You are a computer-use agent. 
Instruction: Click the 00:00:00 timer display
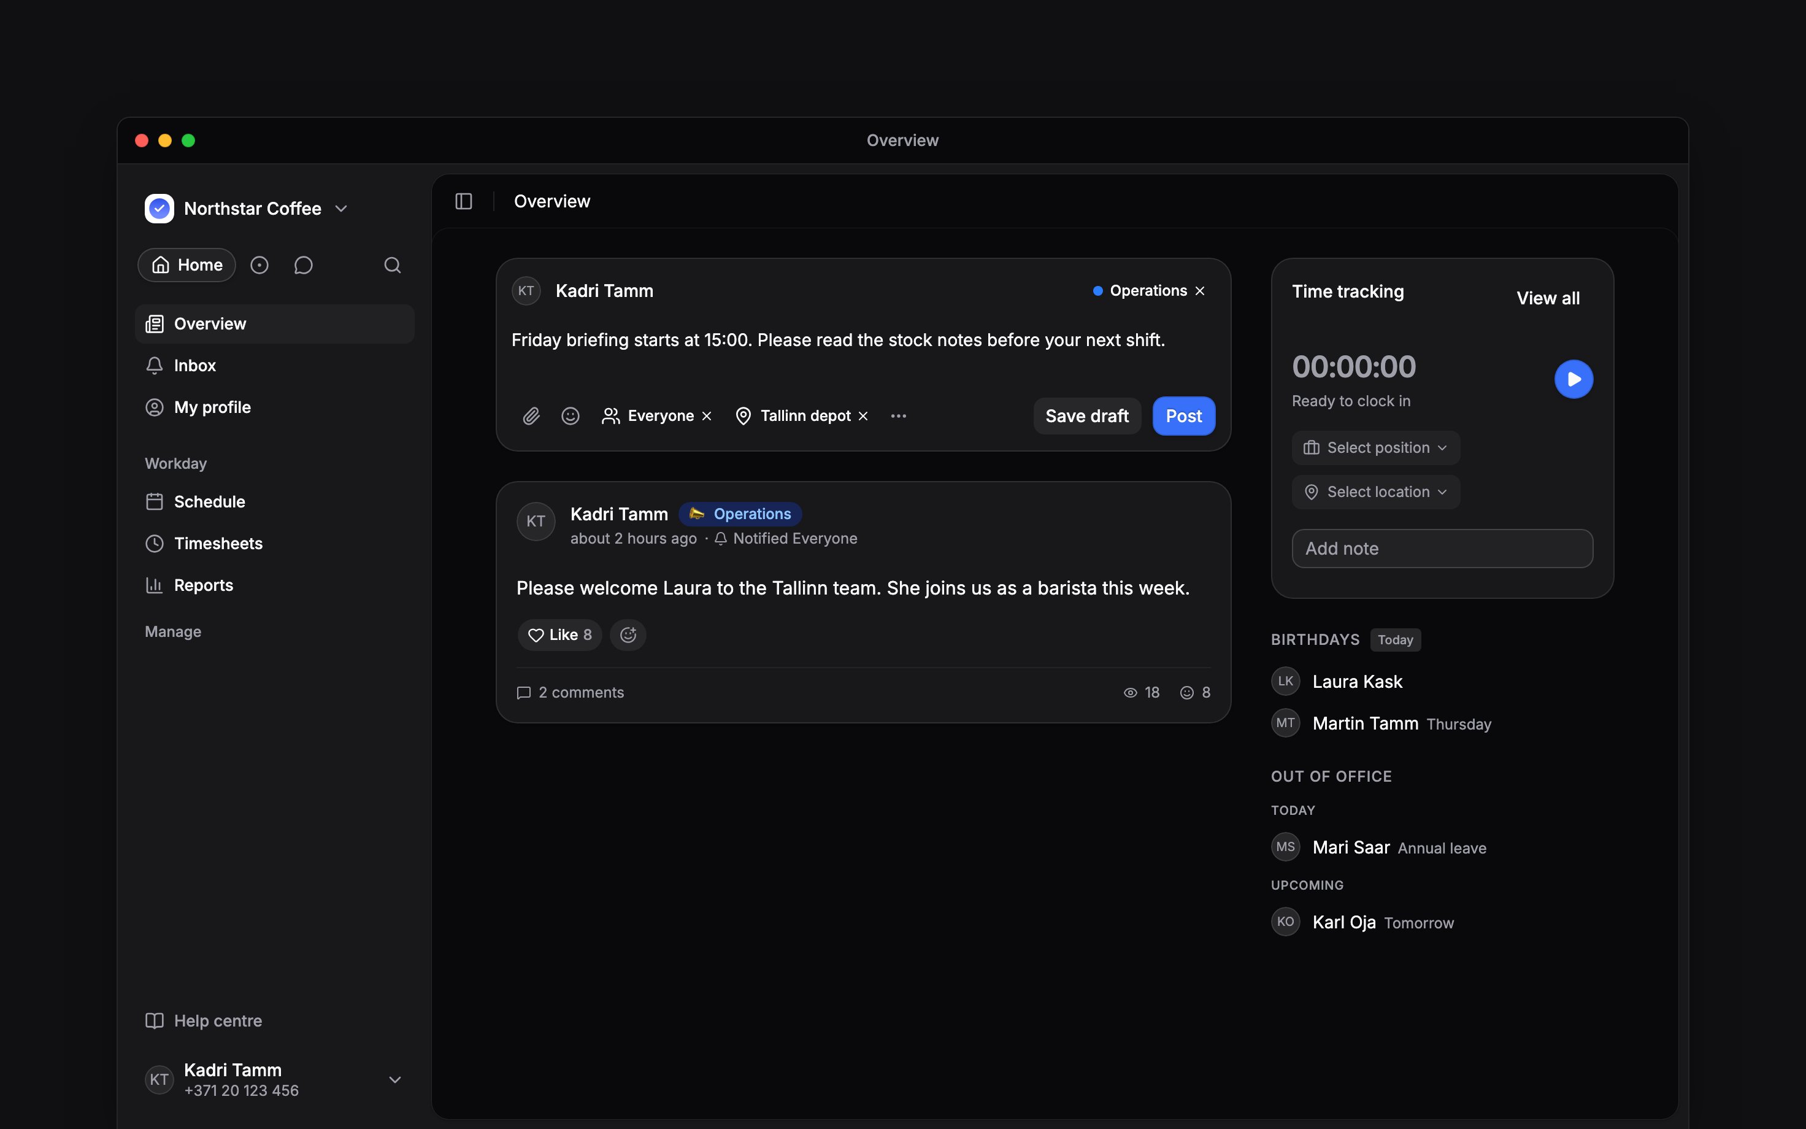[1354, 367]
